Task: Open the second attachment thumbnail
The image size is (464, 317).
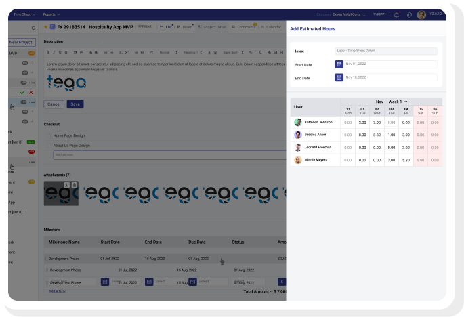Action: pos(101,194)
